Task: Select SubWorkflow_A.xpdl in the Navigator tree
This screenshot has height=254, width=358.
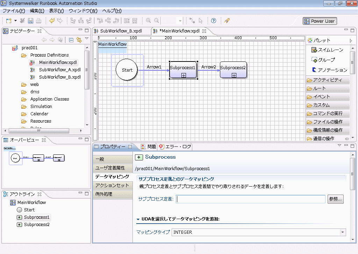Action: [60, 70]
